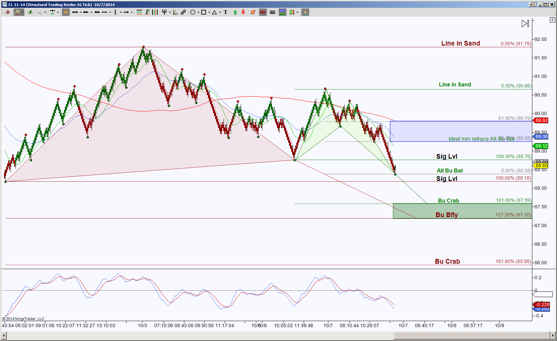Viewport: 557px width, 341px height.
Task: Expand the horizontal line dropdown arrow
Action: coord(110,12)
